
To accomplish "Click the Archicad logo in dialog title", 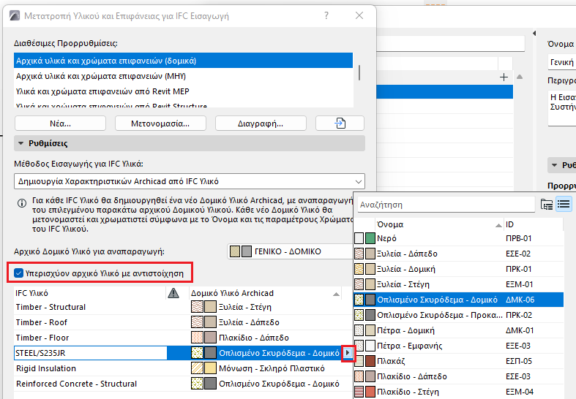I will point(15,16).
